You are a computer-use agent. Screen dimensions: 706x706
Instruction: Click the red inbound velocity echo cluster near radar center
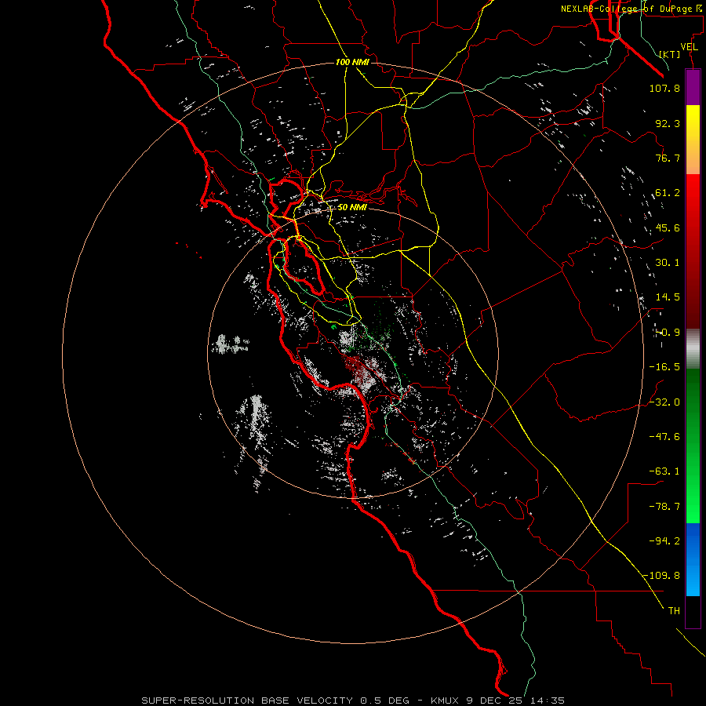click(x=358, y=368)
